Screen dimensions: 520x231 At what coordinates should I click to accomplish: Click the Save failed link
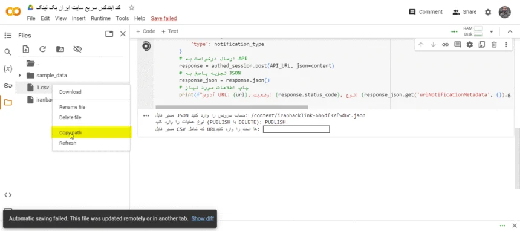163,18
